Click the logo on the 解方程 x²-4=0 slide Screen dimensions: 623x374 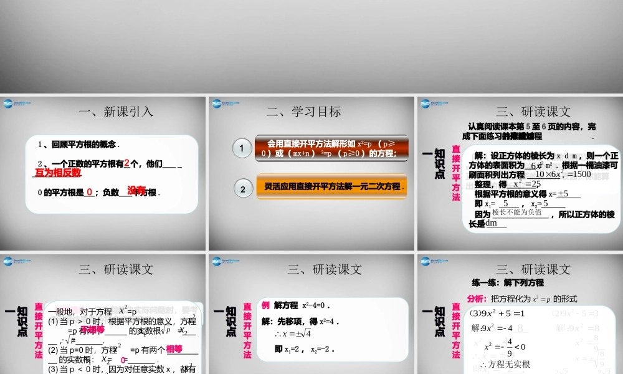coord(226,262)
